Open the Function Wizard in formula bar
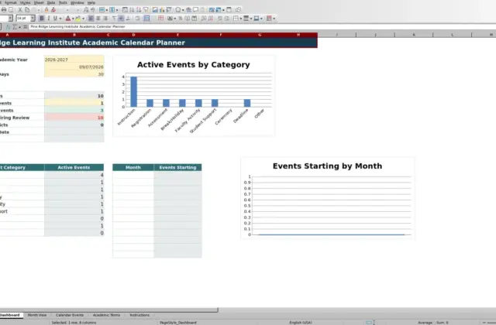Screen dimensions: 496x325 (x=8, y=27)
